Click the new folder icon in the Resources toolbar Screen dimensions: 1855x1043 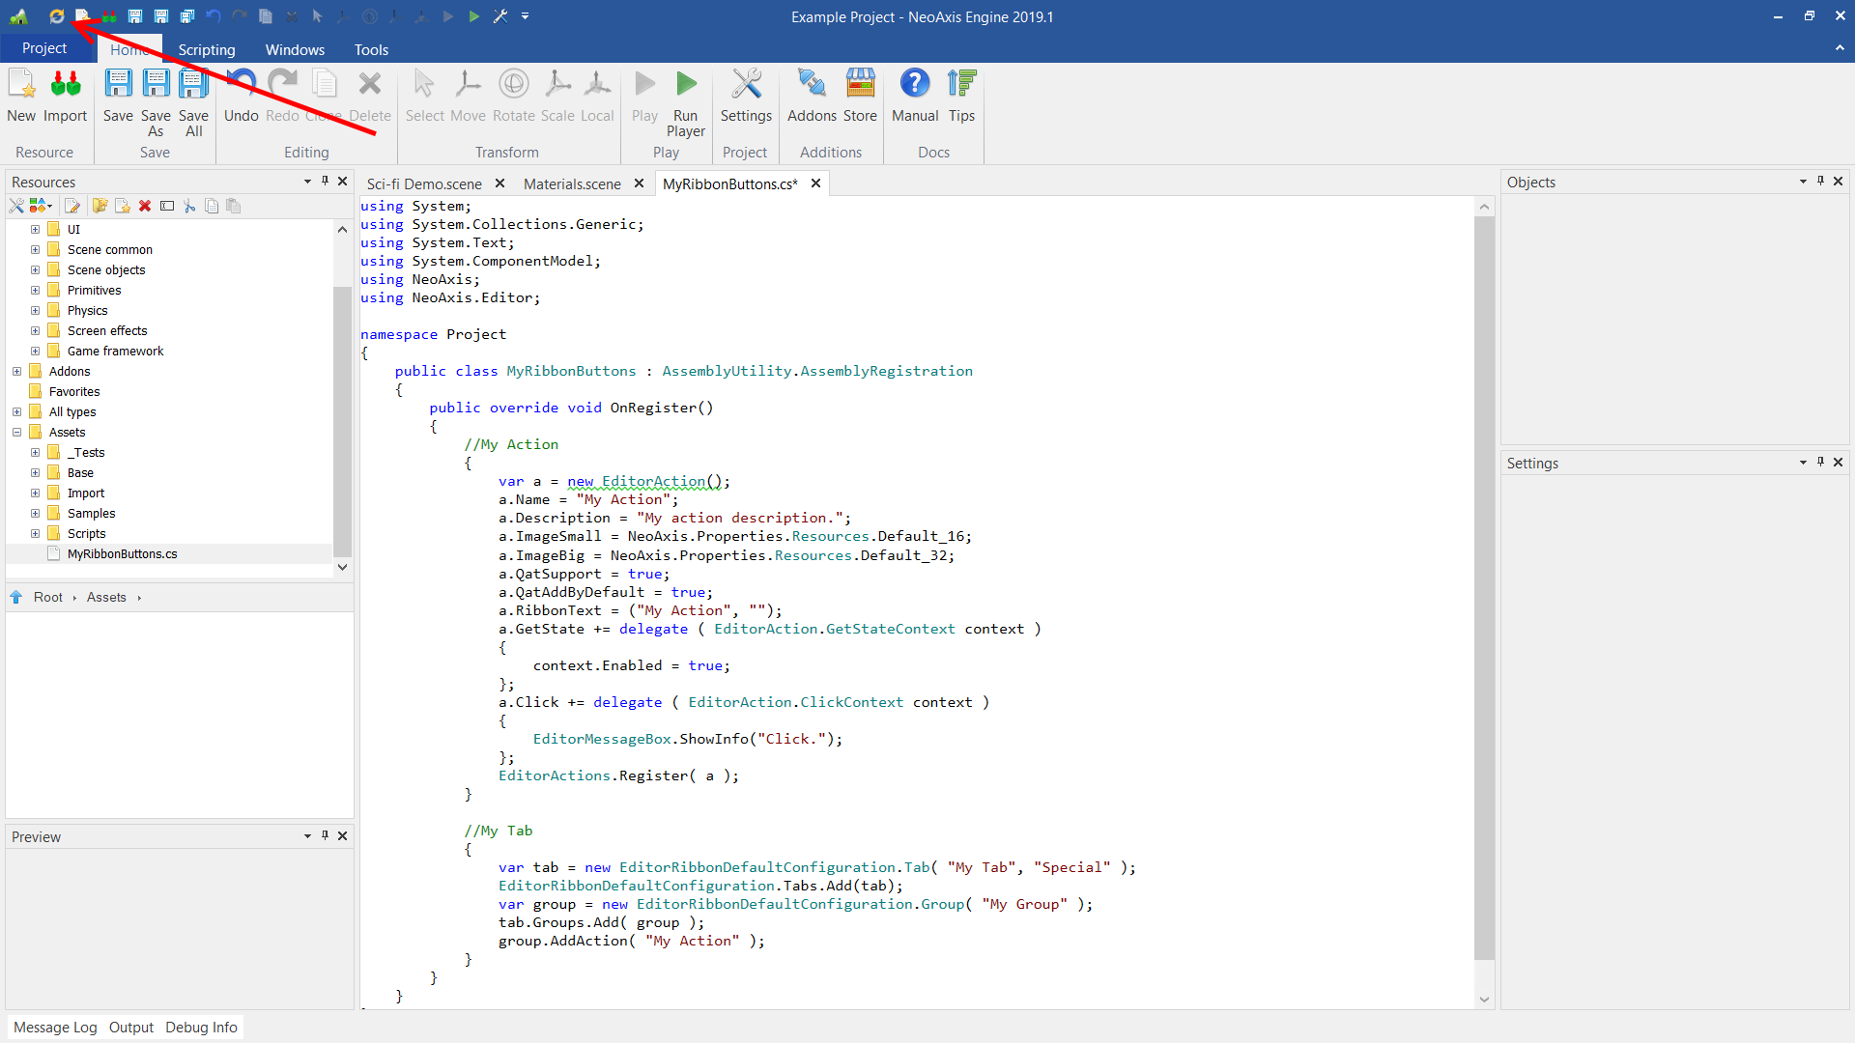[x=100, y=206]
